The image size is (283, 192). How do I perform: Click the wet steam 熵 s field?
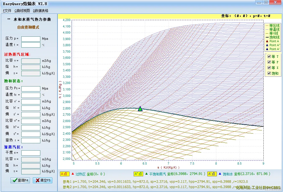pos(31,172)
